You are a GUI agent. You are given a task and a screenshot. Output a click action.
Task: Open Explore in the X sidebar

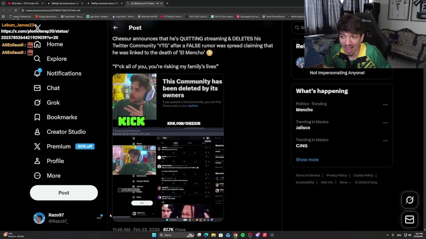point(50,59)
